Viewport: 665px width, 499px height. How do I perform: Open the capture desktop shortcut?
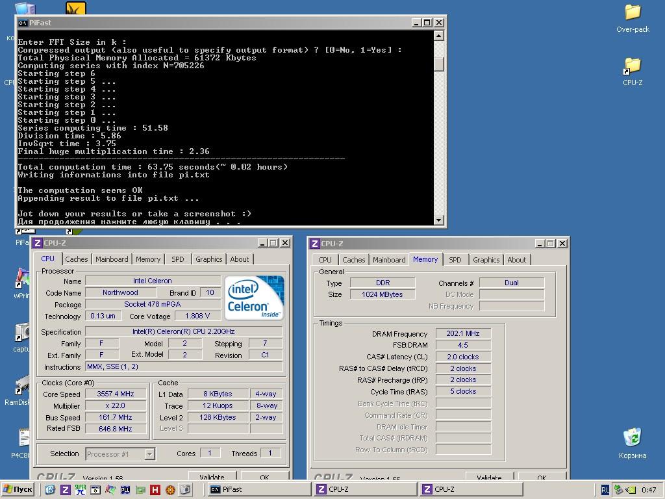22,337
